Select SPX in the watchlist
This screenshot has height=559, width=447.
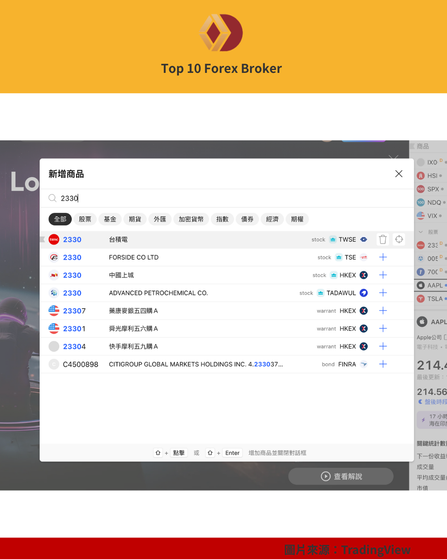coord(430,189)
